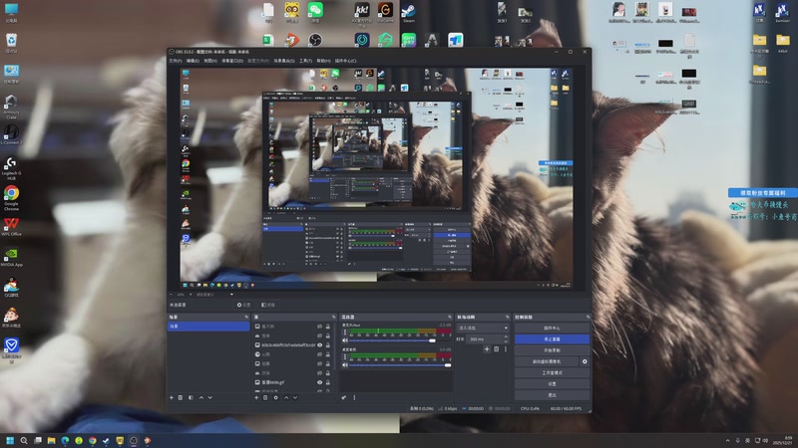
Task: Toggle the lock on the first source
Action: point(328,327)
